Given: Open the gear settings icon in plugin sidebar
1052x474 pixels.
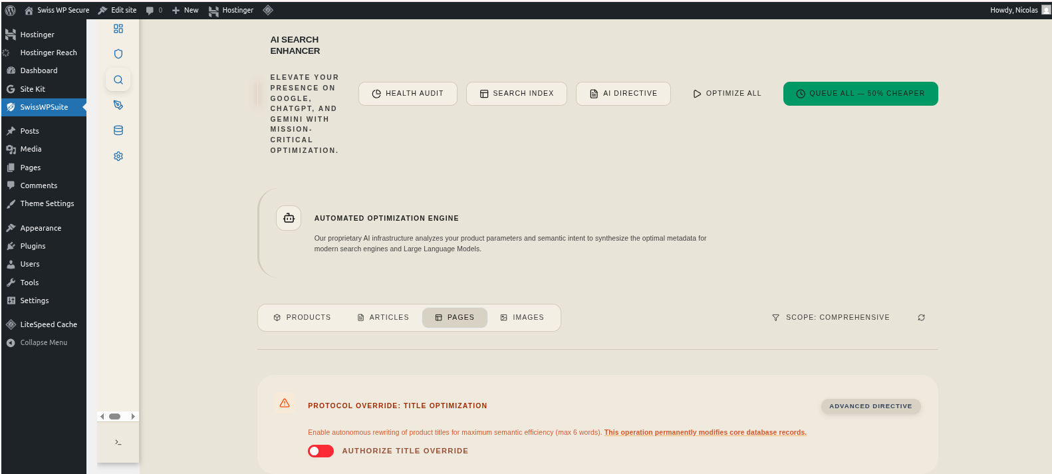Looking at the screenshot, I should point(118,156).
